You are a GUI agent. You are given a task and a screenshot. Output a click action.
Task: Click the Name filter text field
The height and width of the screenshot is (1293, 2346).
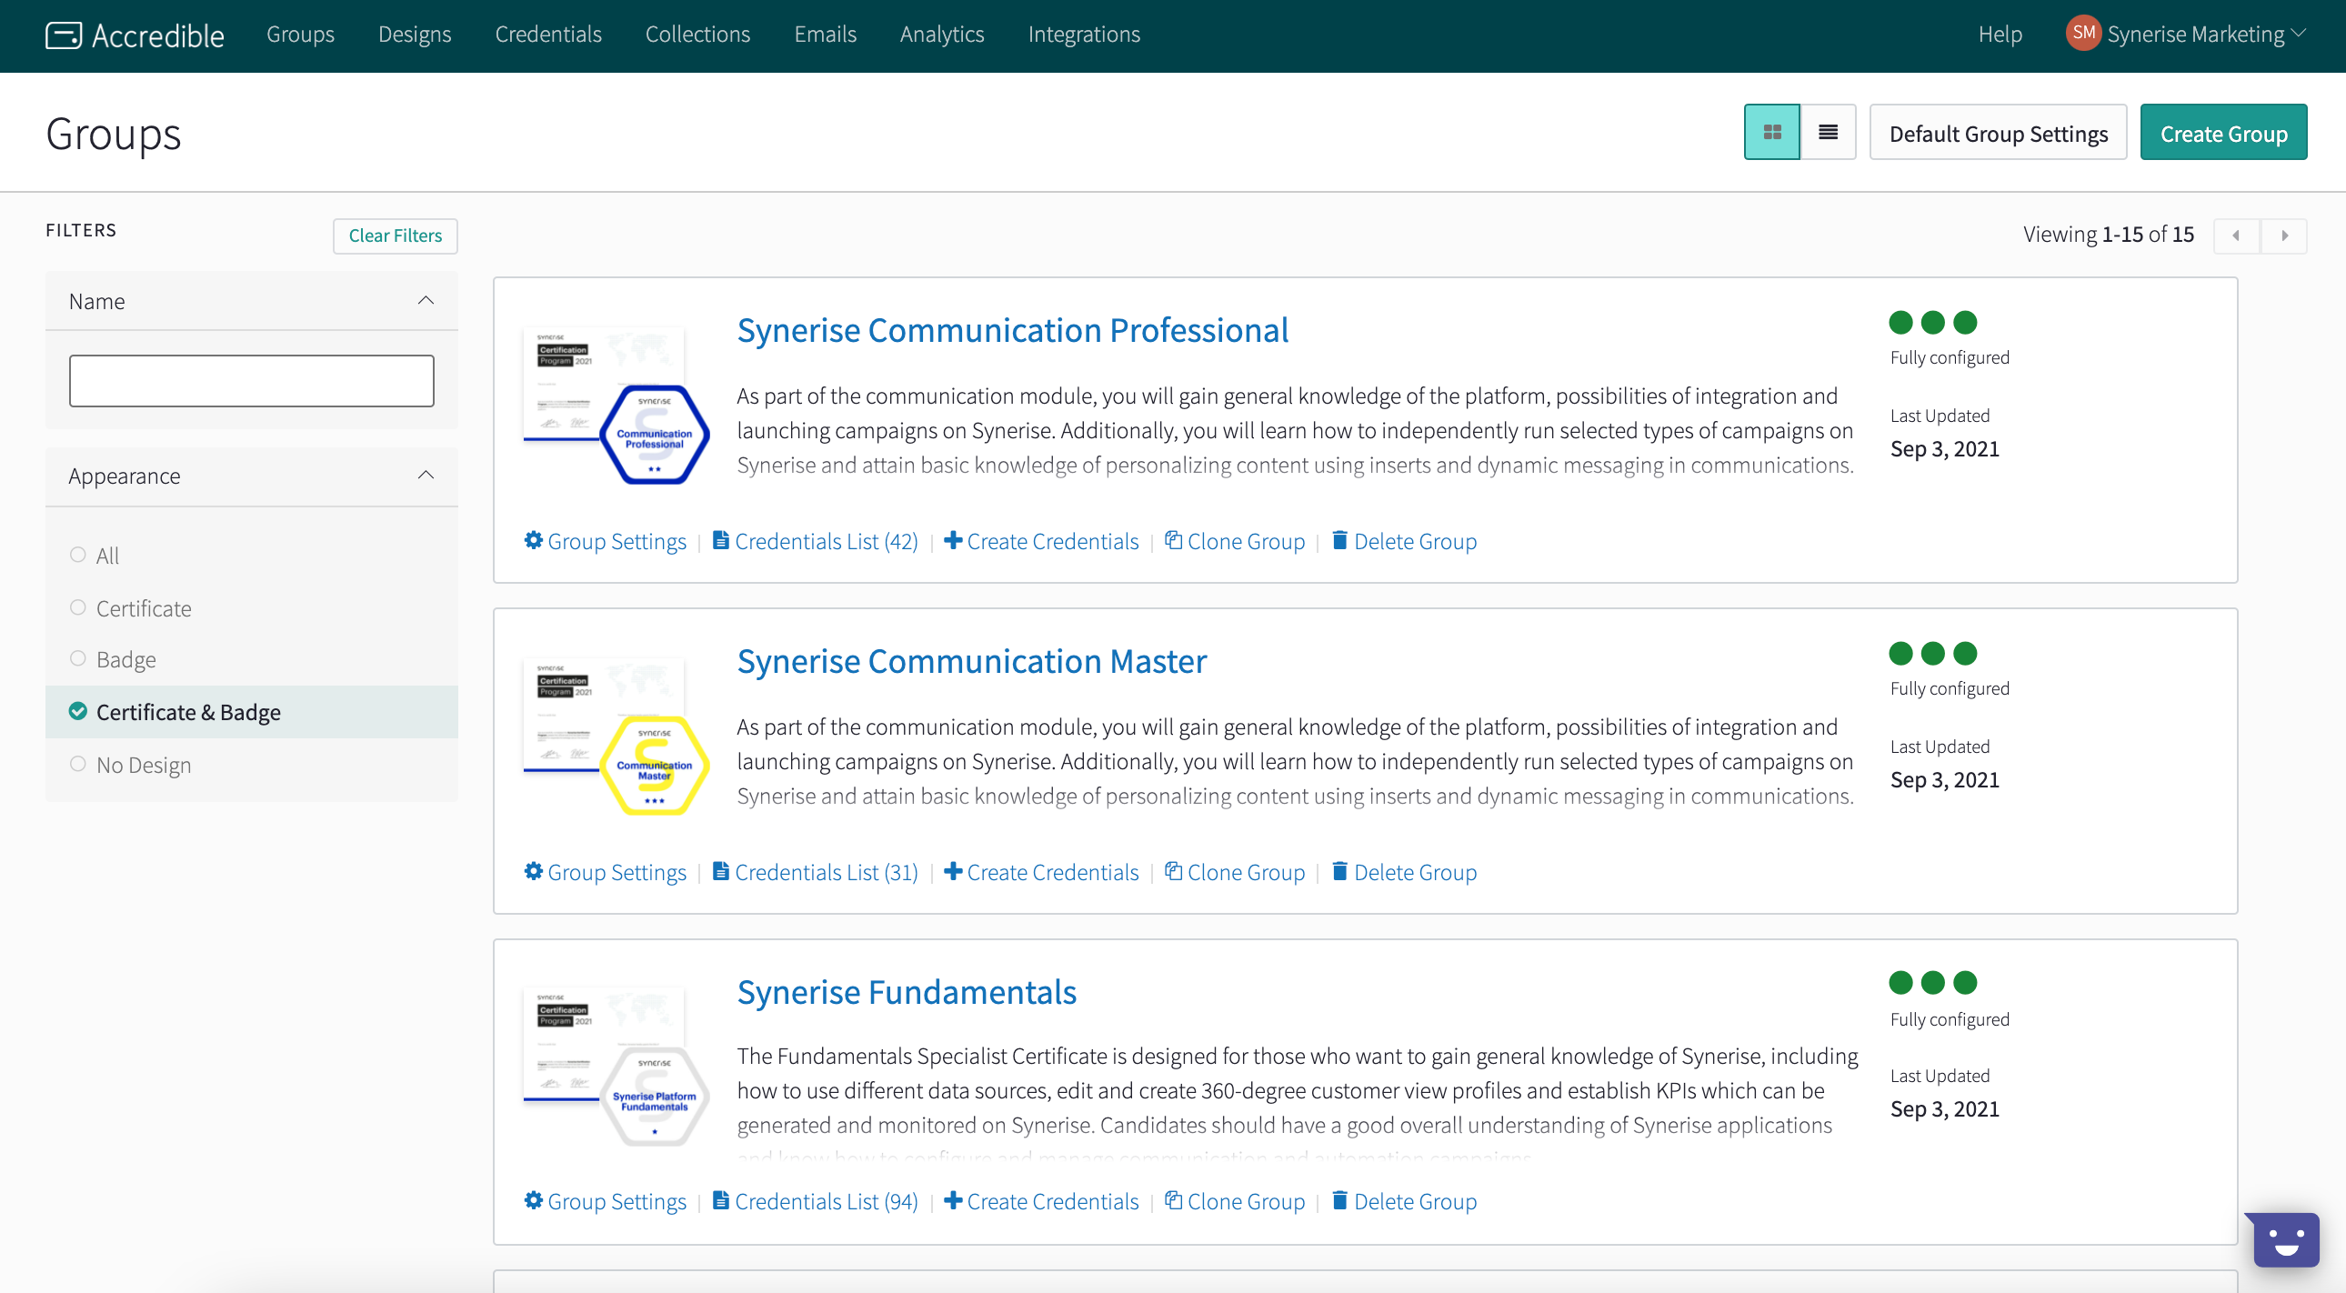click(251, 381)
